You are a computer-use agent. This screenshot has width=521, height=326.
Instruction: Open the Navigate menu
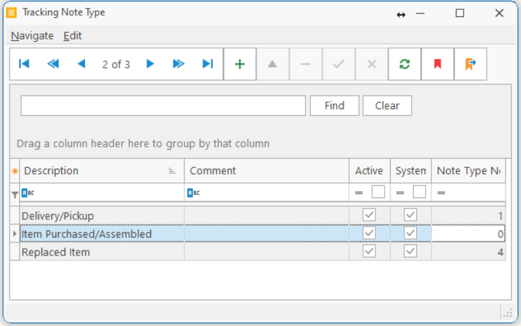pos(32,36)
